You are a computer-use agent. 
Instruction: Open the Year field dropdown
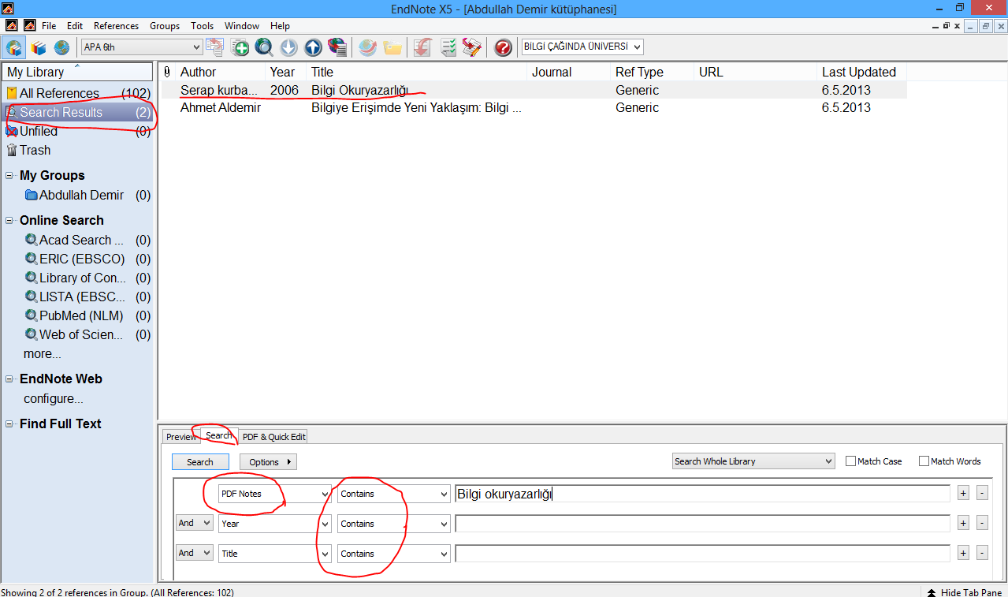click(x=275, y=524)
